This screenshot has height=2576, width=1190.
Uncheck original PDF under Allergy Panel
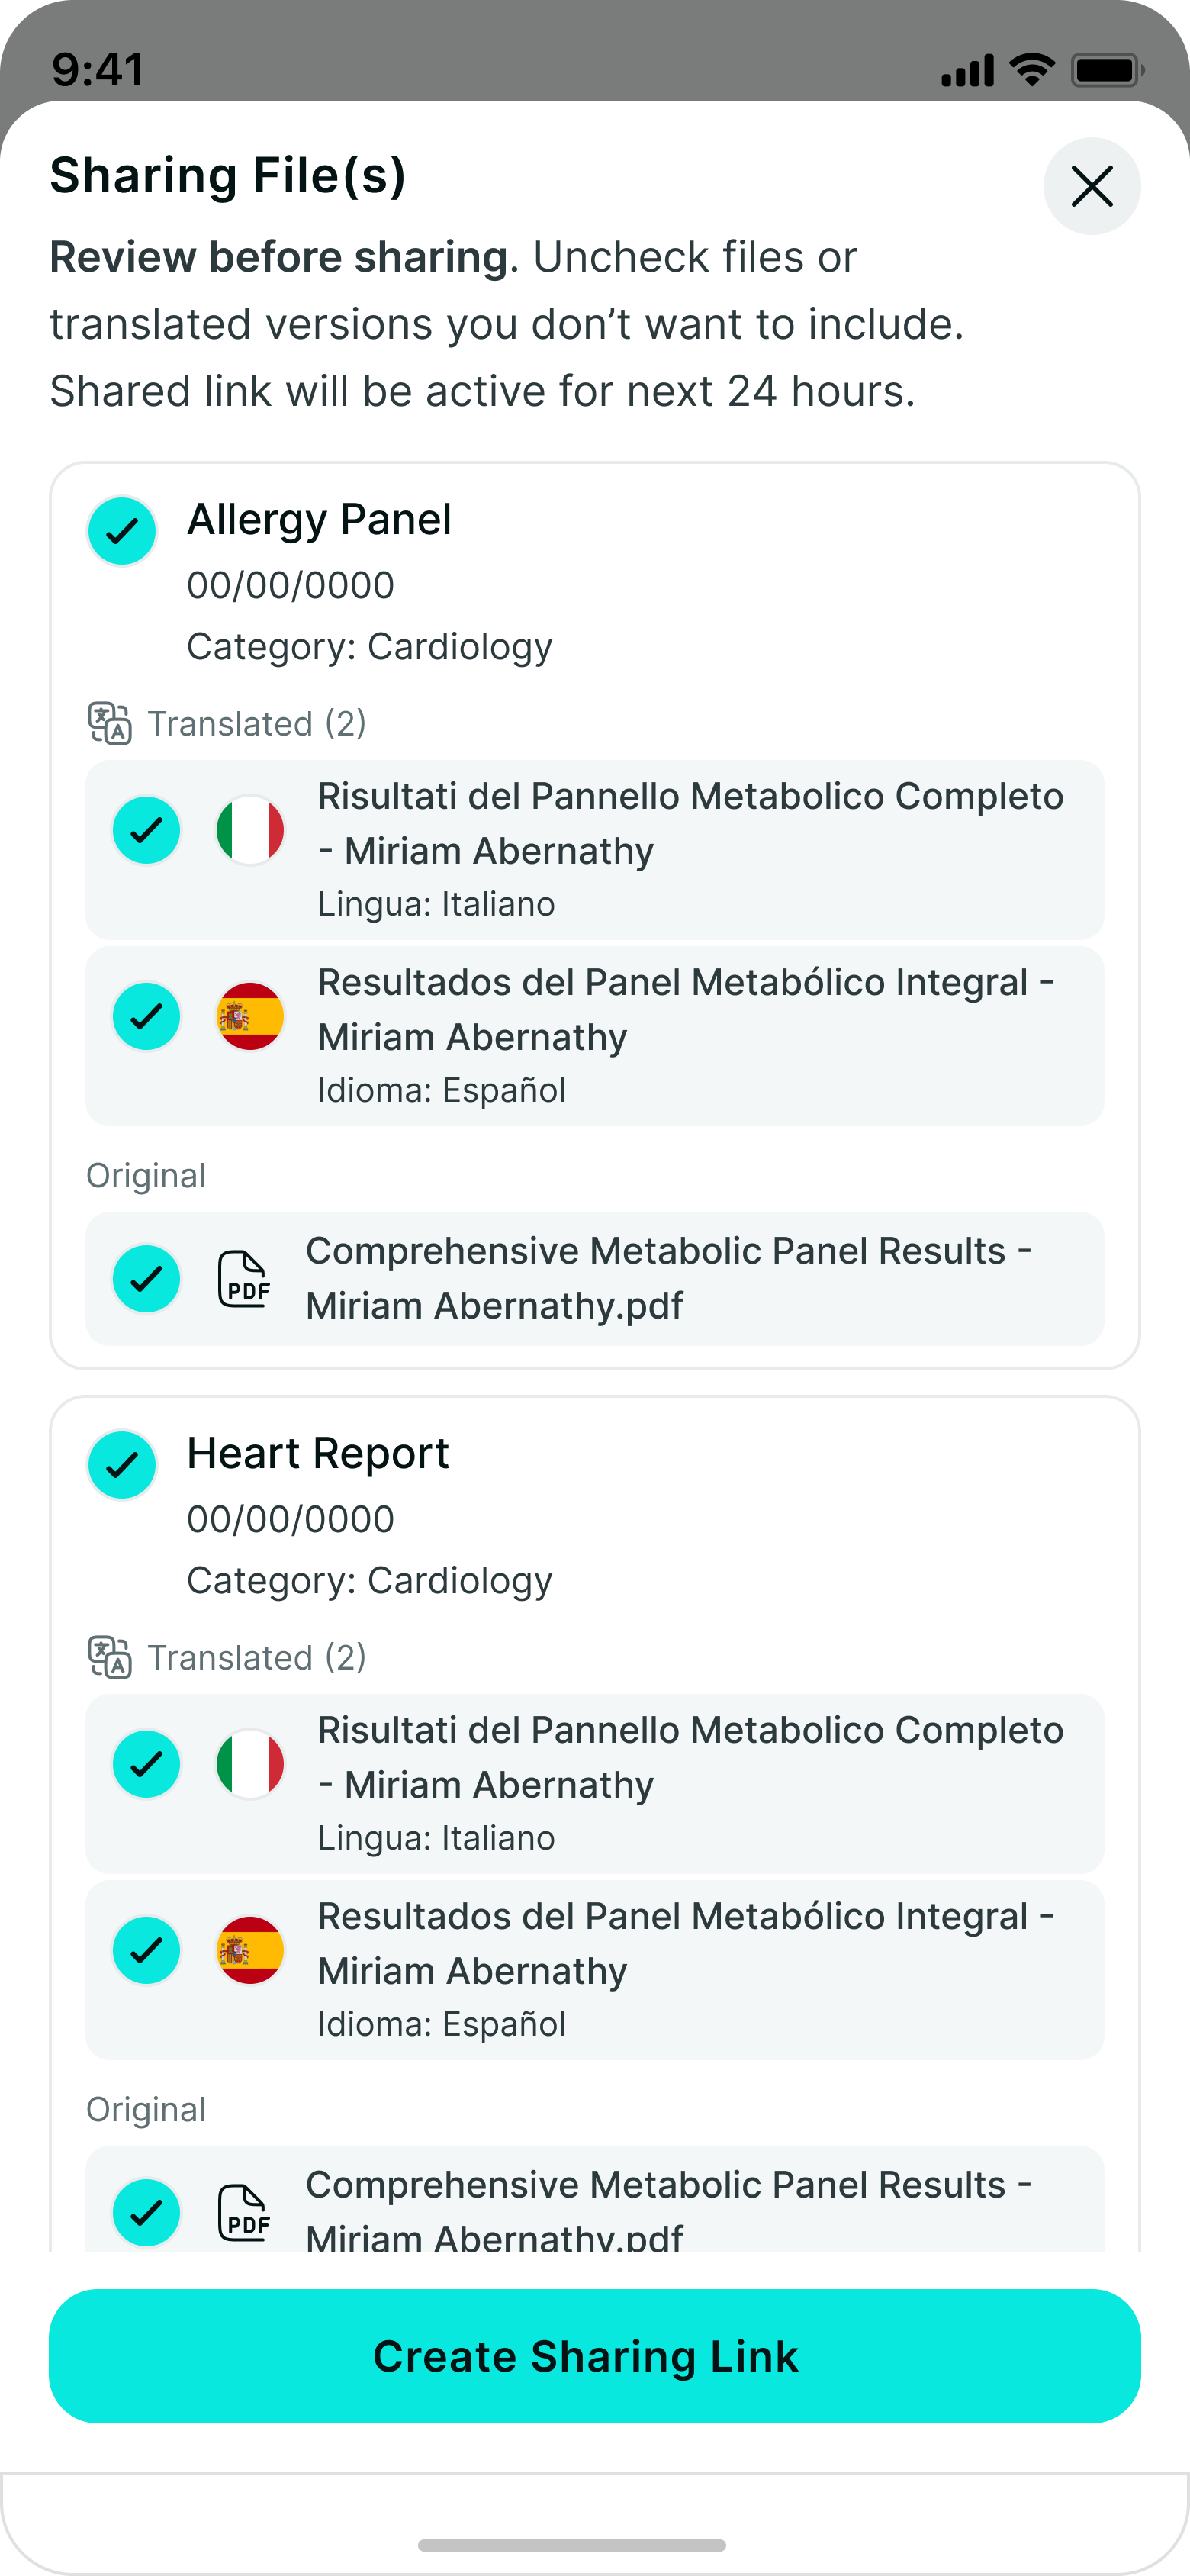pos(146,1278)
